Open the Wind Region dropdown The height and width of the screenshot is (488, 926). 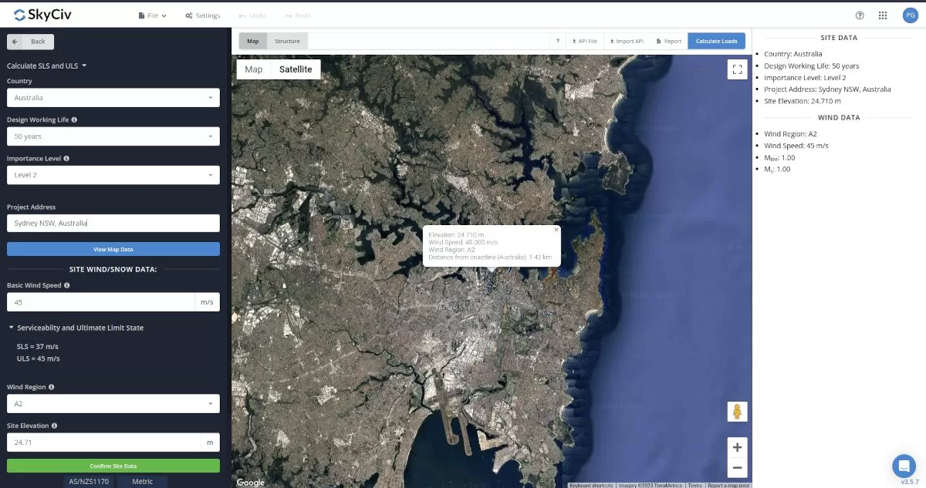[113, 403]
